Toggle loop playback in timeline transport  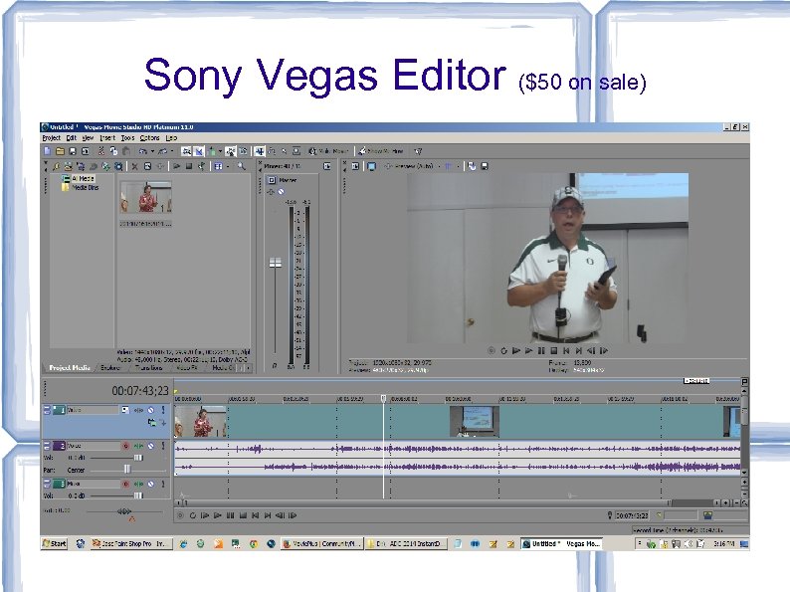pyautogui.click(x=192, y=515)
